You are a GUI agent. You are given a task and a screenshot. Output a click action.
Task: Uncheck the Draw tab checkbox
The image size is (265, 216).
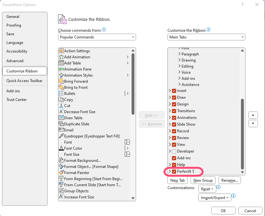174,97
